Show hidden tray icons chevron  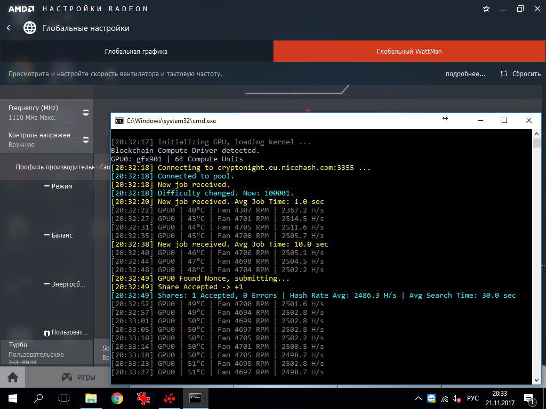pyautogui.click(x=418, y=398)
